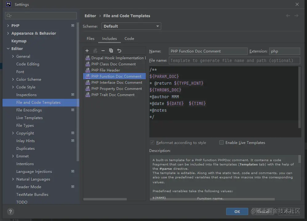This screenshot has height=221, width=307.
Task: Switch to the Files tab
Action: tap(90, 39)
